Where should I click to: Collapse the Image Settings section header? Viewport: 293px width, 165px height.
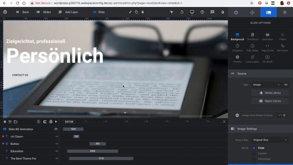(x=260, y=129)
